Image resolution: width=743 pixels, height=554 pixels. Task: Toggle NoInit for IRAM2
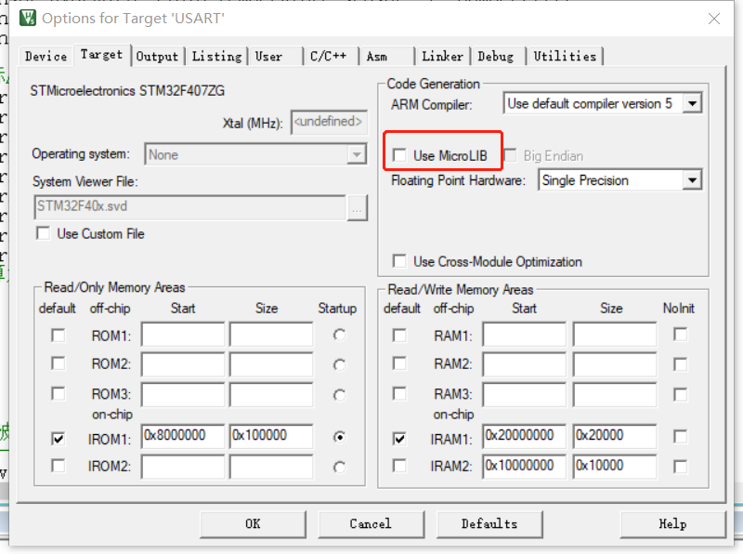click(x=680, y=467)
